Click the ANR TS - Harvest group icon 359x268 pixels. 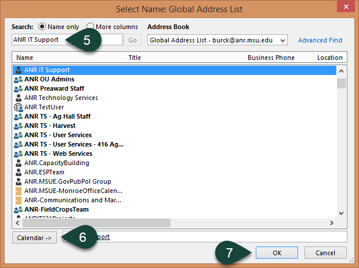18,126
